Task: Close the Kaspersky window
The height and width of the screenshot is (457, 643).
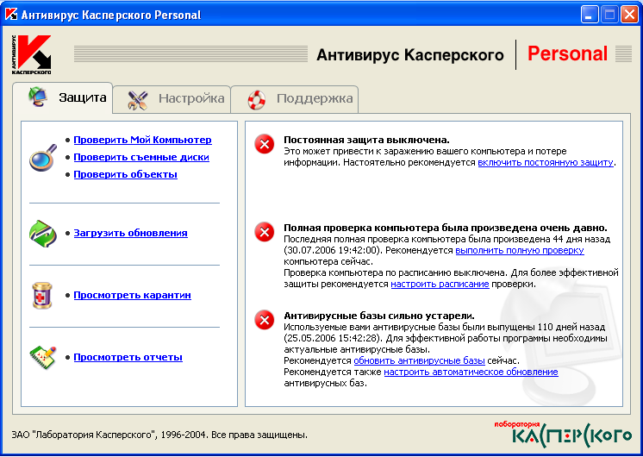Action: click(628, 15)
